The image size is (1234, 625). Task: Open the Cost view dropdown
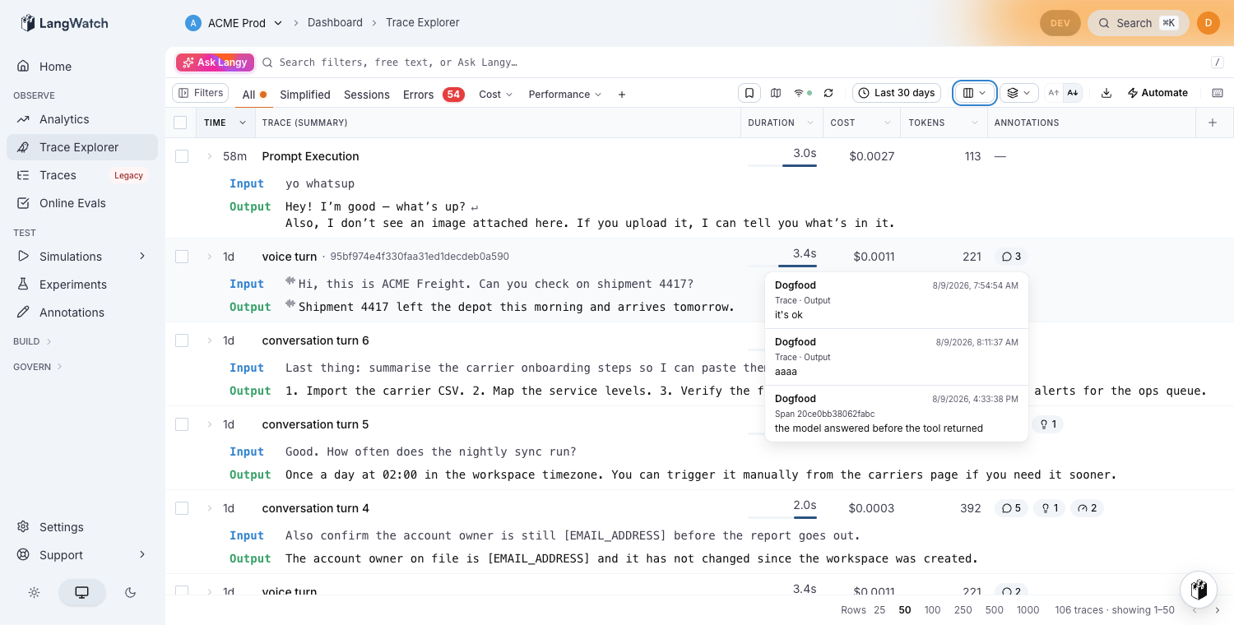pos(496,95)
